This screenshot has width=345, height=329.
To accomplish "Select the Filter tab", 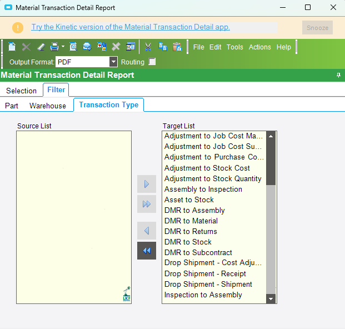I will pos(56,90).
